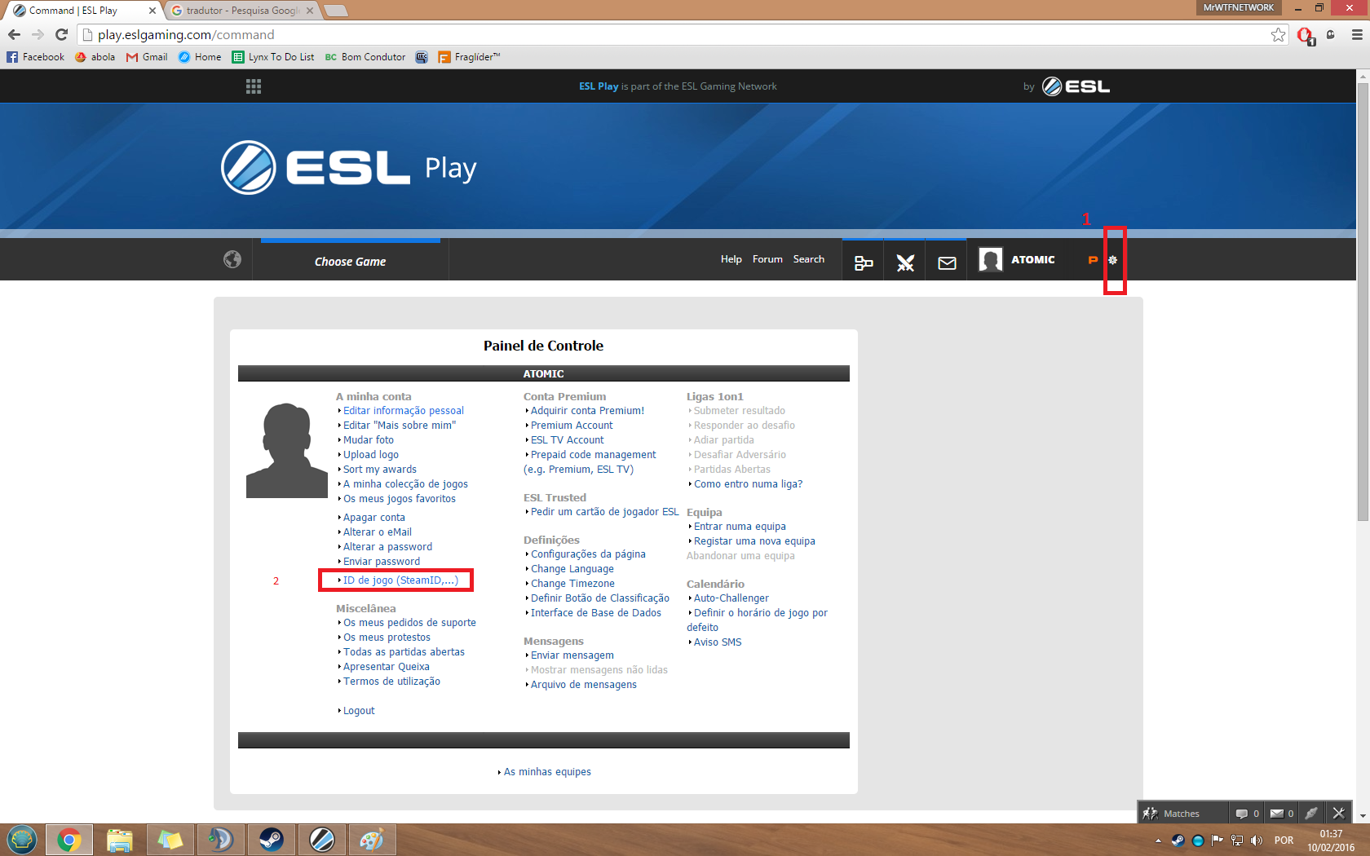Open the Choose Game menu
This screenshot has height=856, width=1370.
[x=351, y=262]
